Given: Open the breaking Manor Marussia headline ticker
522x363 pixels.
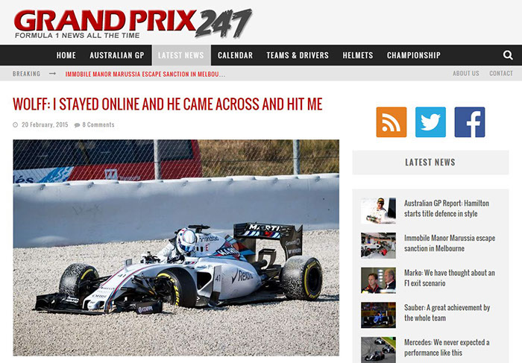Looking at the screenshot, I should [x=145, y=75].
